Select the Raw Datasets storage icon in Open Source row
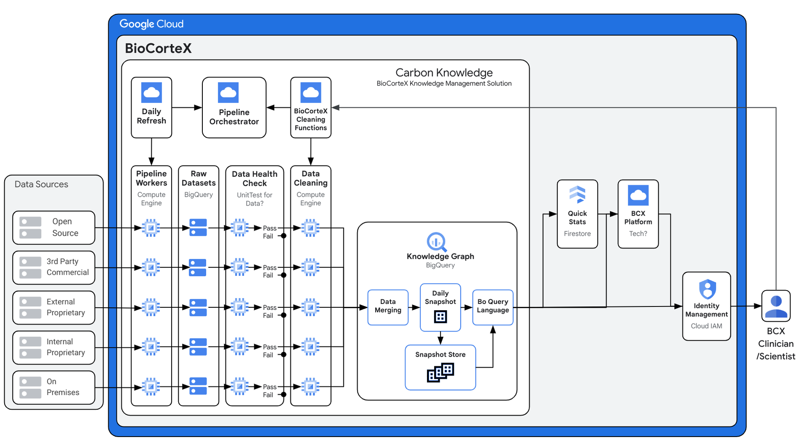Screen dimensions: 801x445 [198, 228]
